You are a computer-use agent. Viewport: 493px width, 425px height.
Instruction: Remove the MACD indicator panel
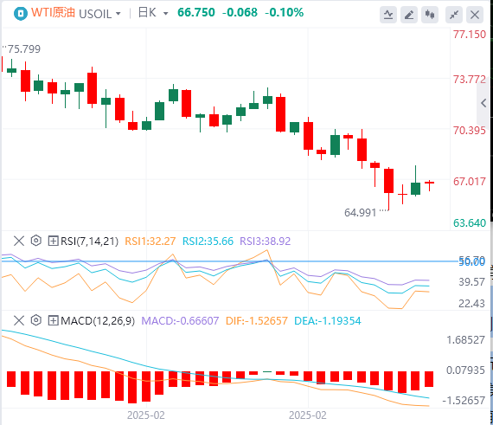click(x=19, y=320)
